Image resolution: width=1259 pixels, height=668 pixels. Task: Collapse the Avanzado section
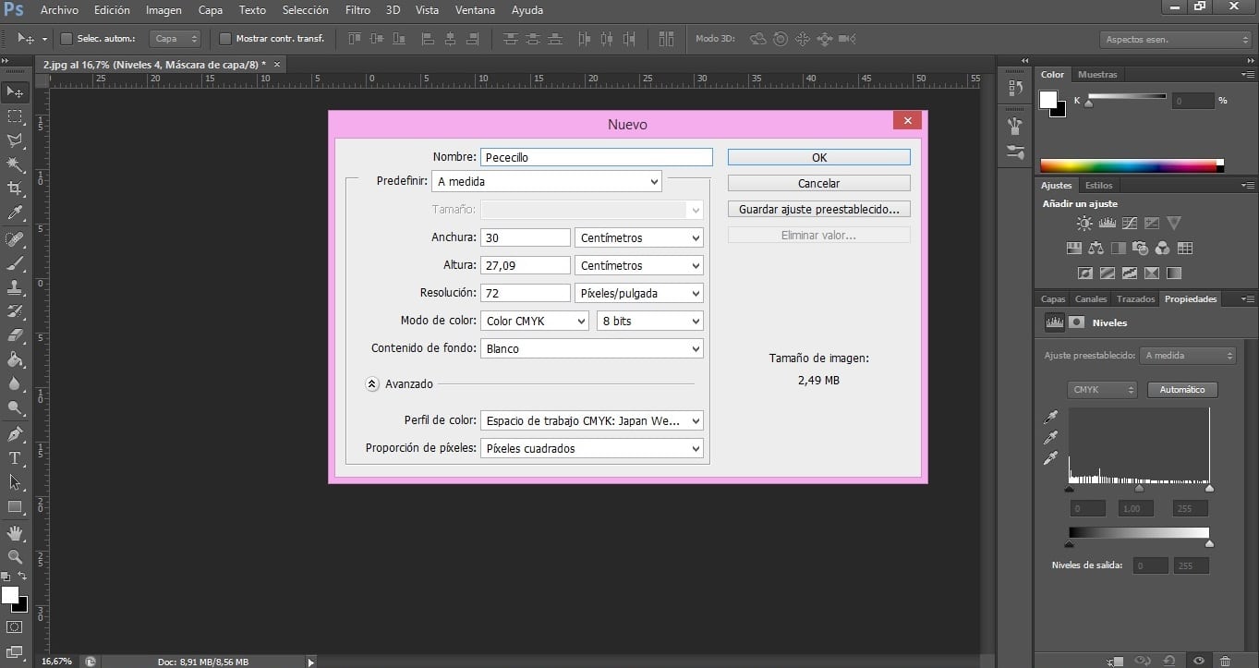(372, 383)
